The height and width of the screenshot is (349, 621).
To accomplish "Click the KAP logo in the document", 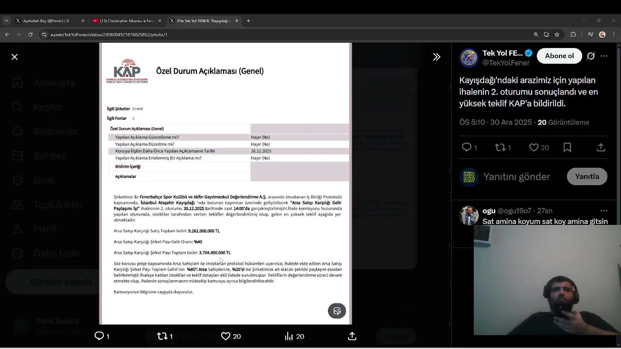I will 127,71.
